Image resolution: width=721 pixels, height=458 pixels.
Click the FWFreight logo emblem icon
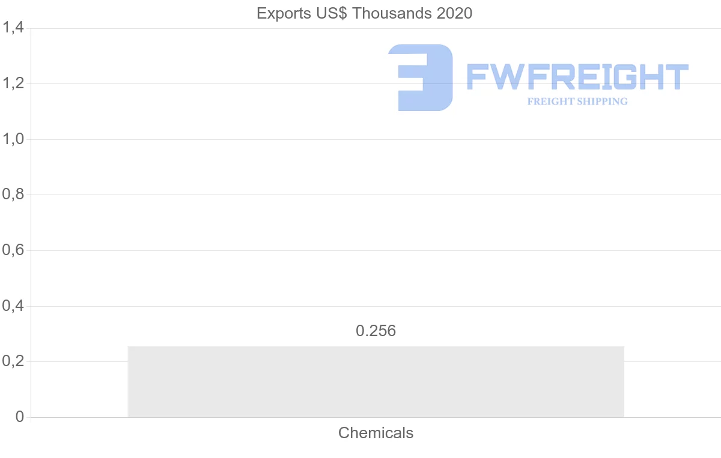click(x=421, y=77)
